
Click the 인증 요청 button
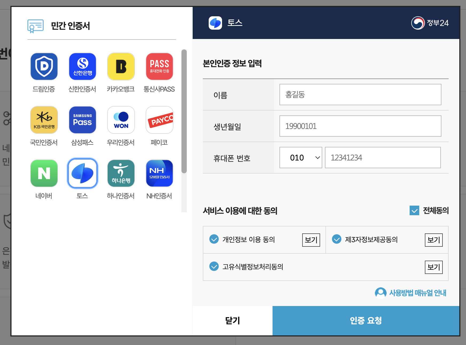tap(366, 320)
